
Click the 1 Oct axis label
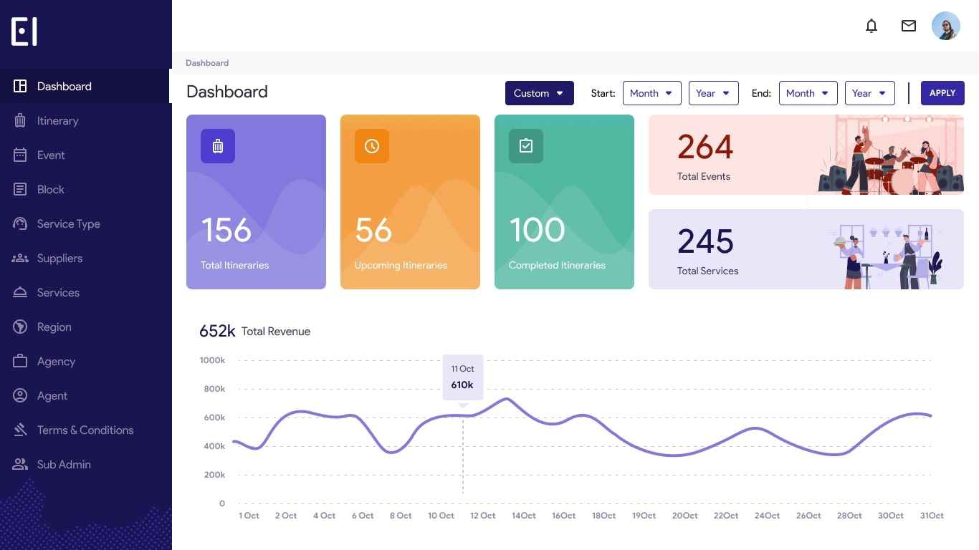coord(249,516)
